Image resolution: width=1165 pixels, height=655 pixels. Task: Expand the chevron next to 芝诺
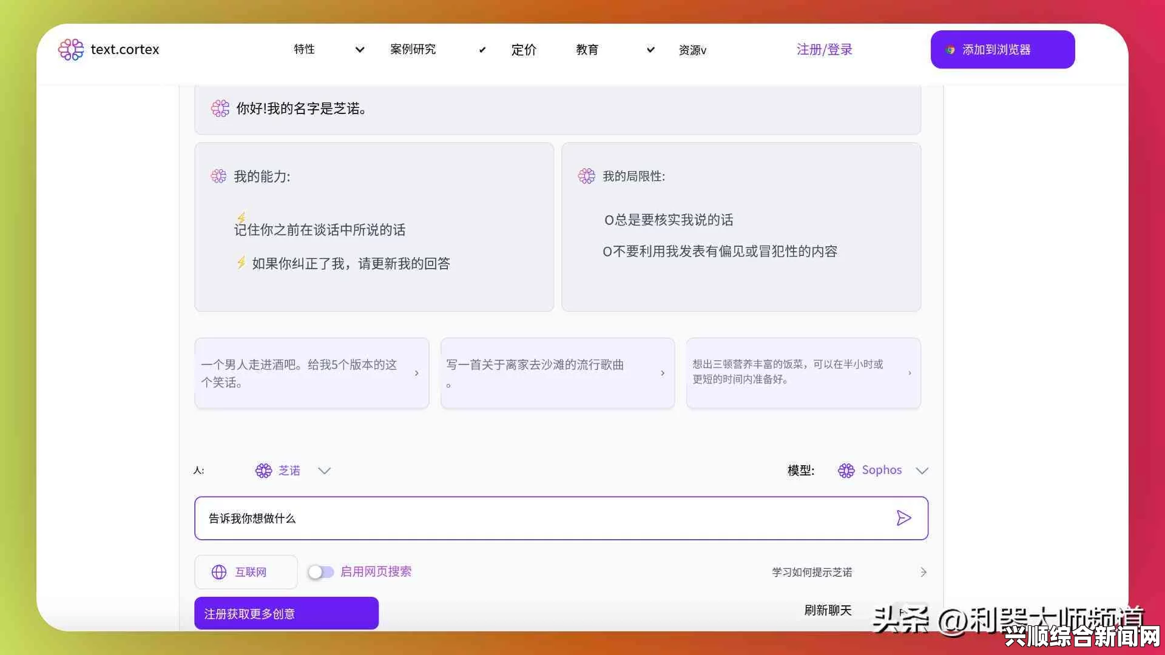pos(325,471)
